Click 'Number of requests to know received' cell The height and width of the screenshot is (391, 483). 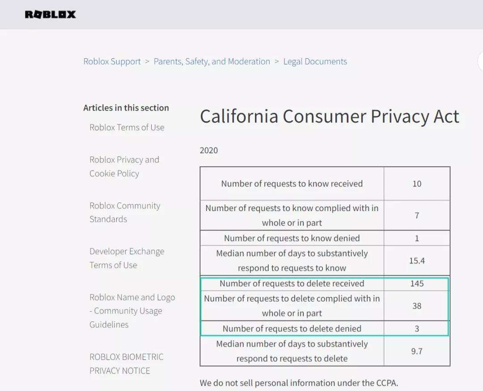[292, 184]
